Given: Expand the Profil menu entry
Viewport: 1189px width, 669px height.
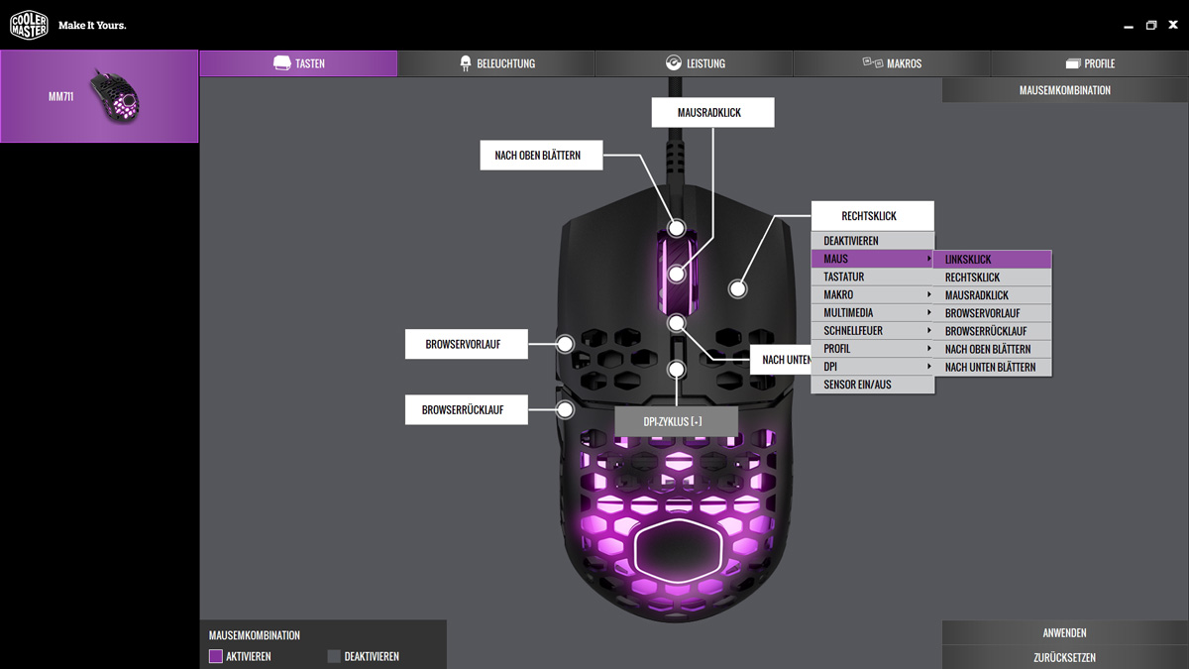Looking at the screenshot, I should pyautogui.click(x=873, y=348).
